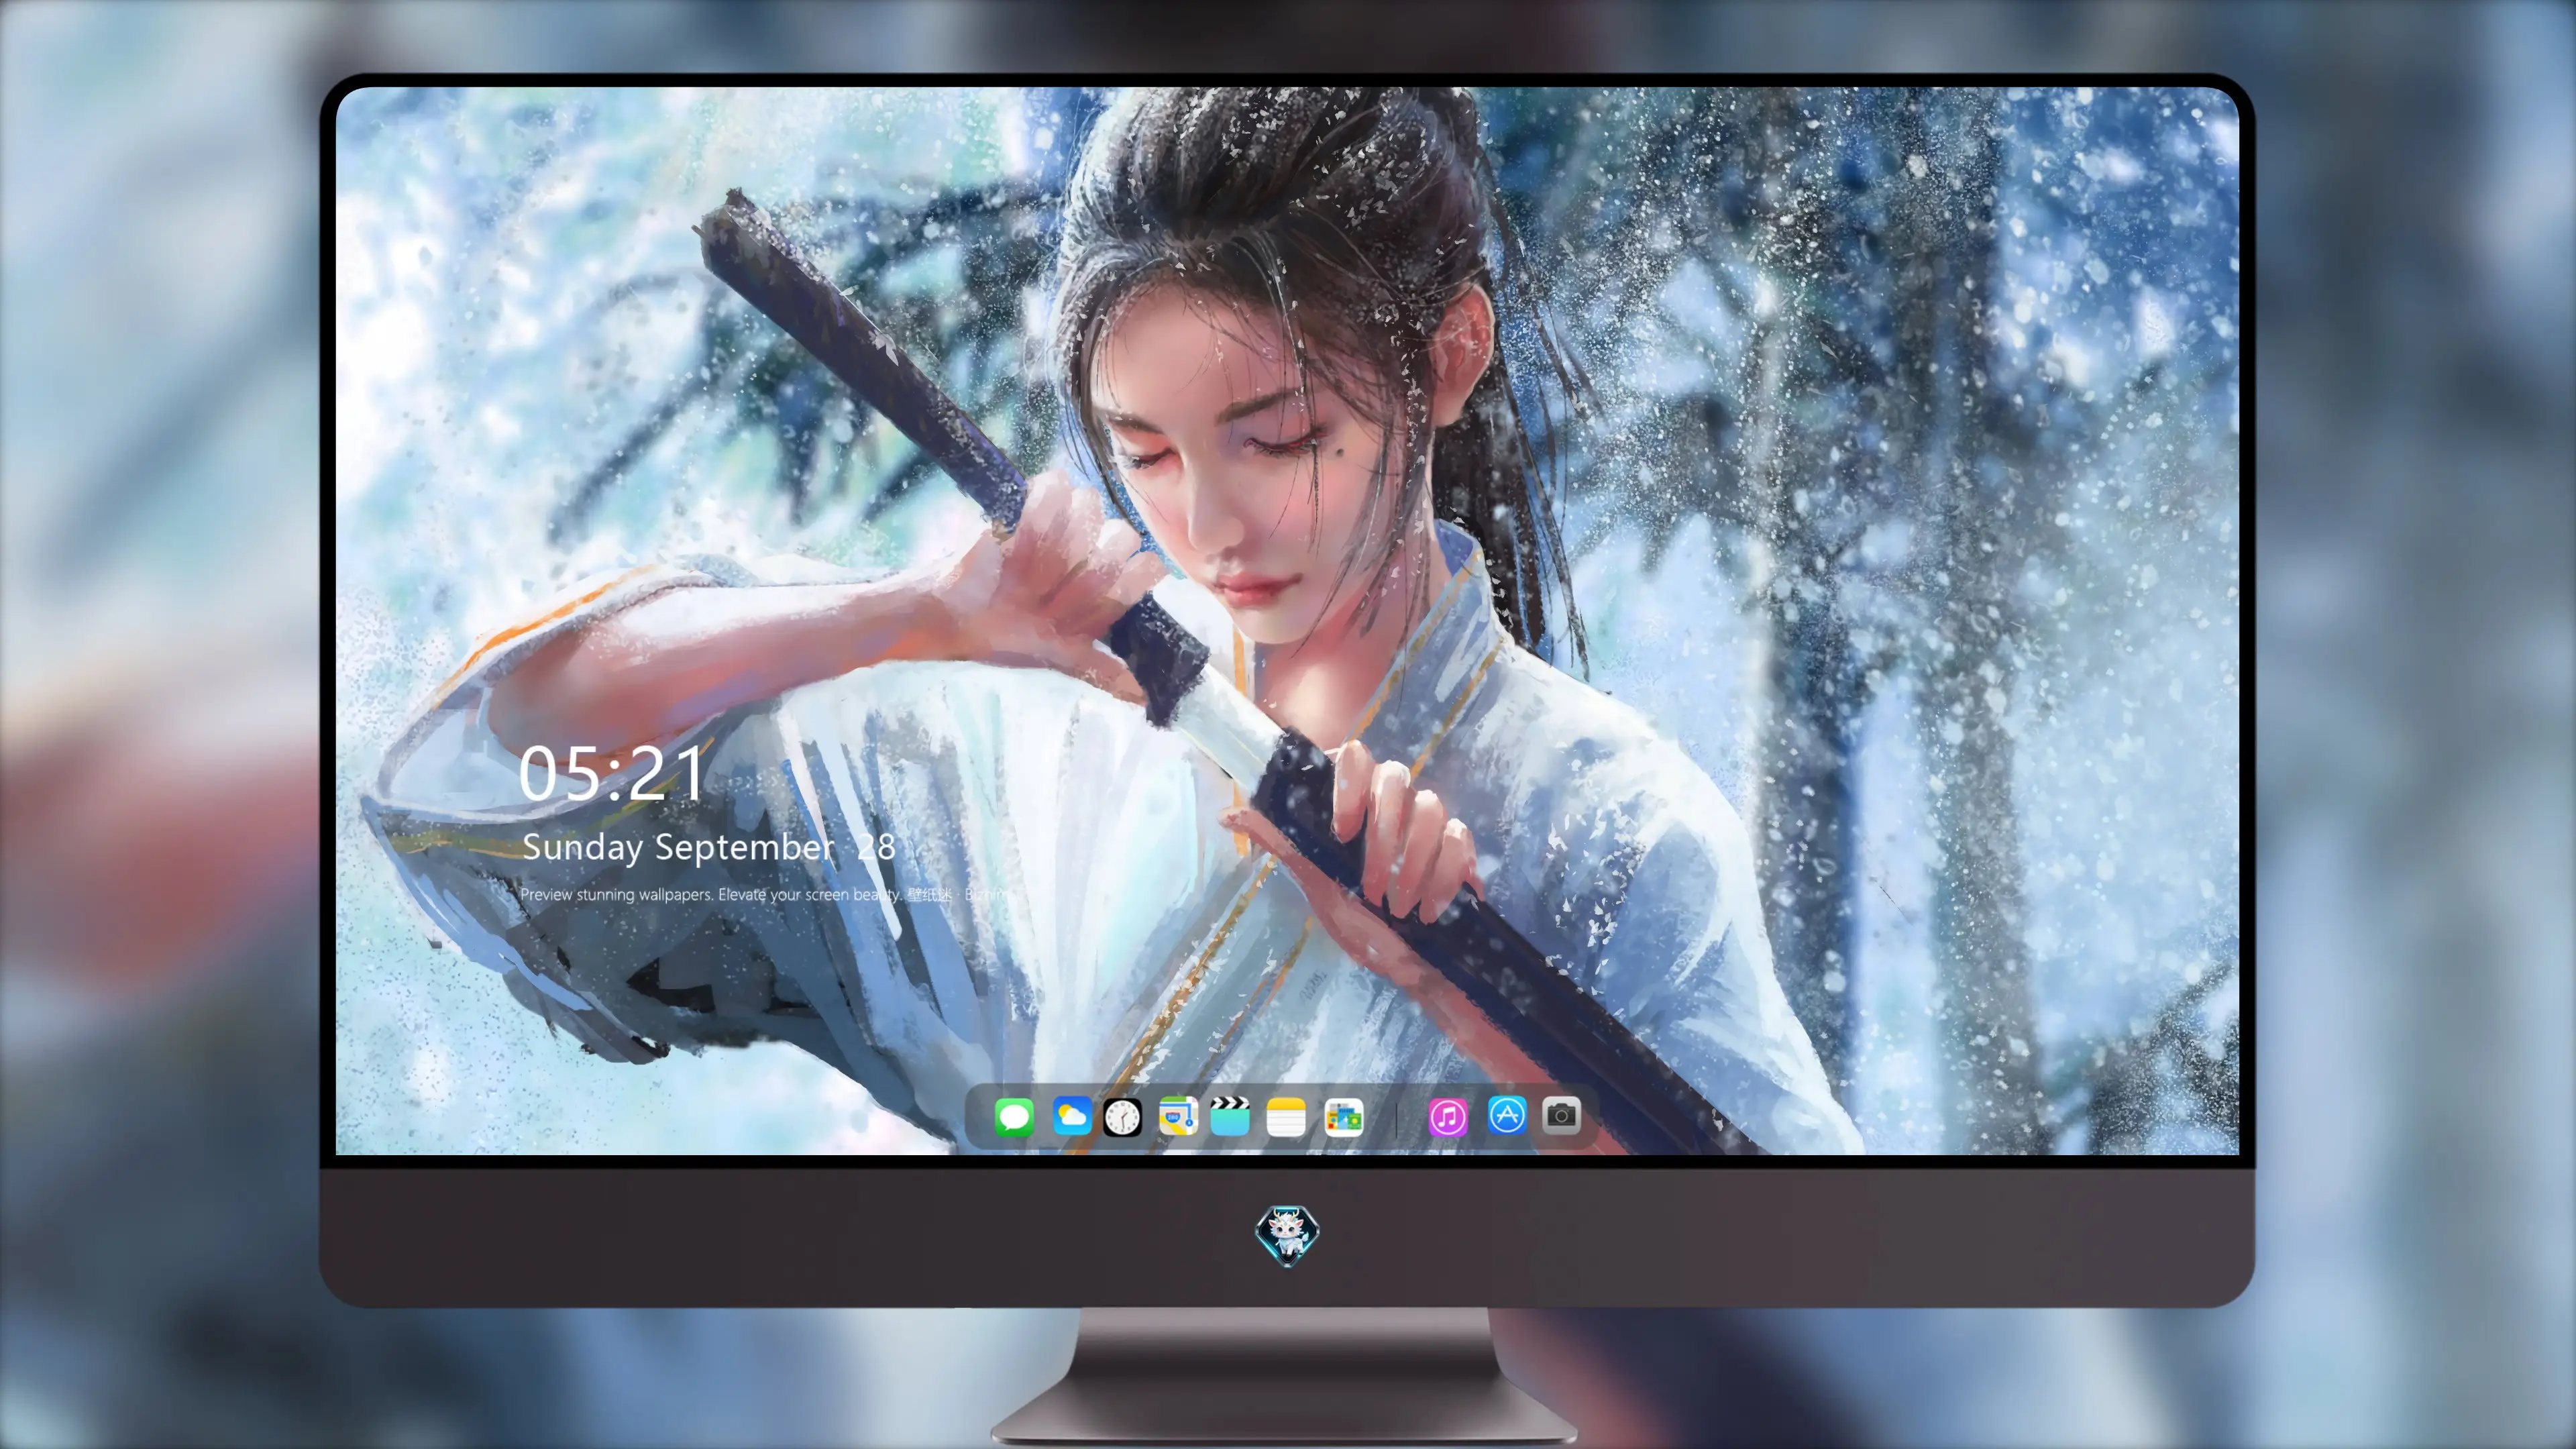The image size is (2576, 1449).
Task: Open the Maps app in the dock
Action: tap(1178, 1116)
